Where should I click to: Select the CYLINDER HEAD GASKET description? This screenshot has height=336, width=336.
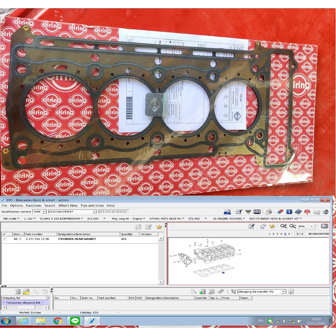[x=77, y=239]
